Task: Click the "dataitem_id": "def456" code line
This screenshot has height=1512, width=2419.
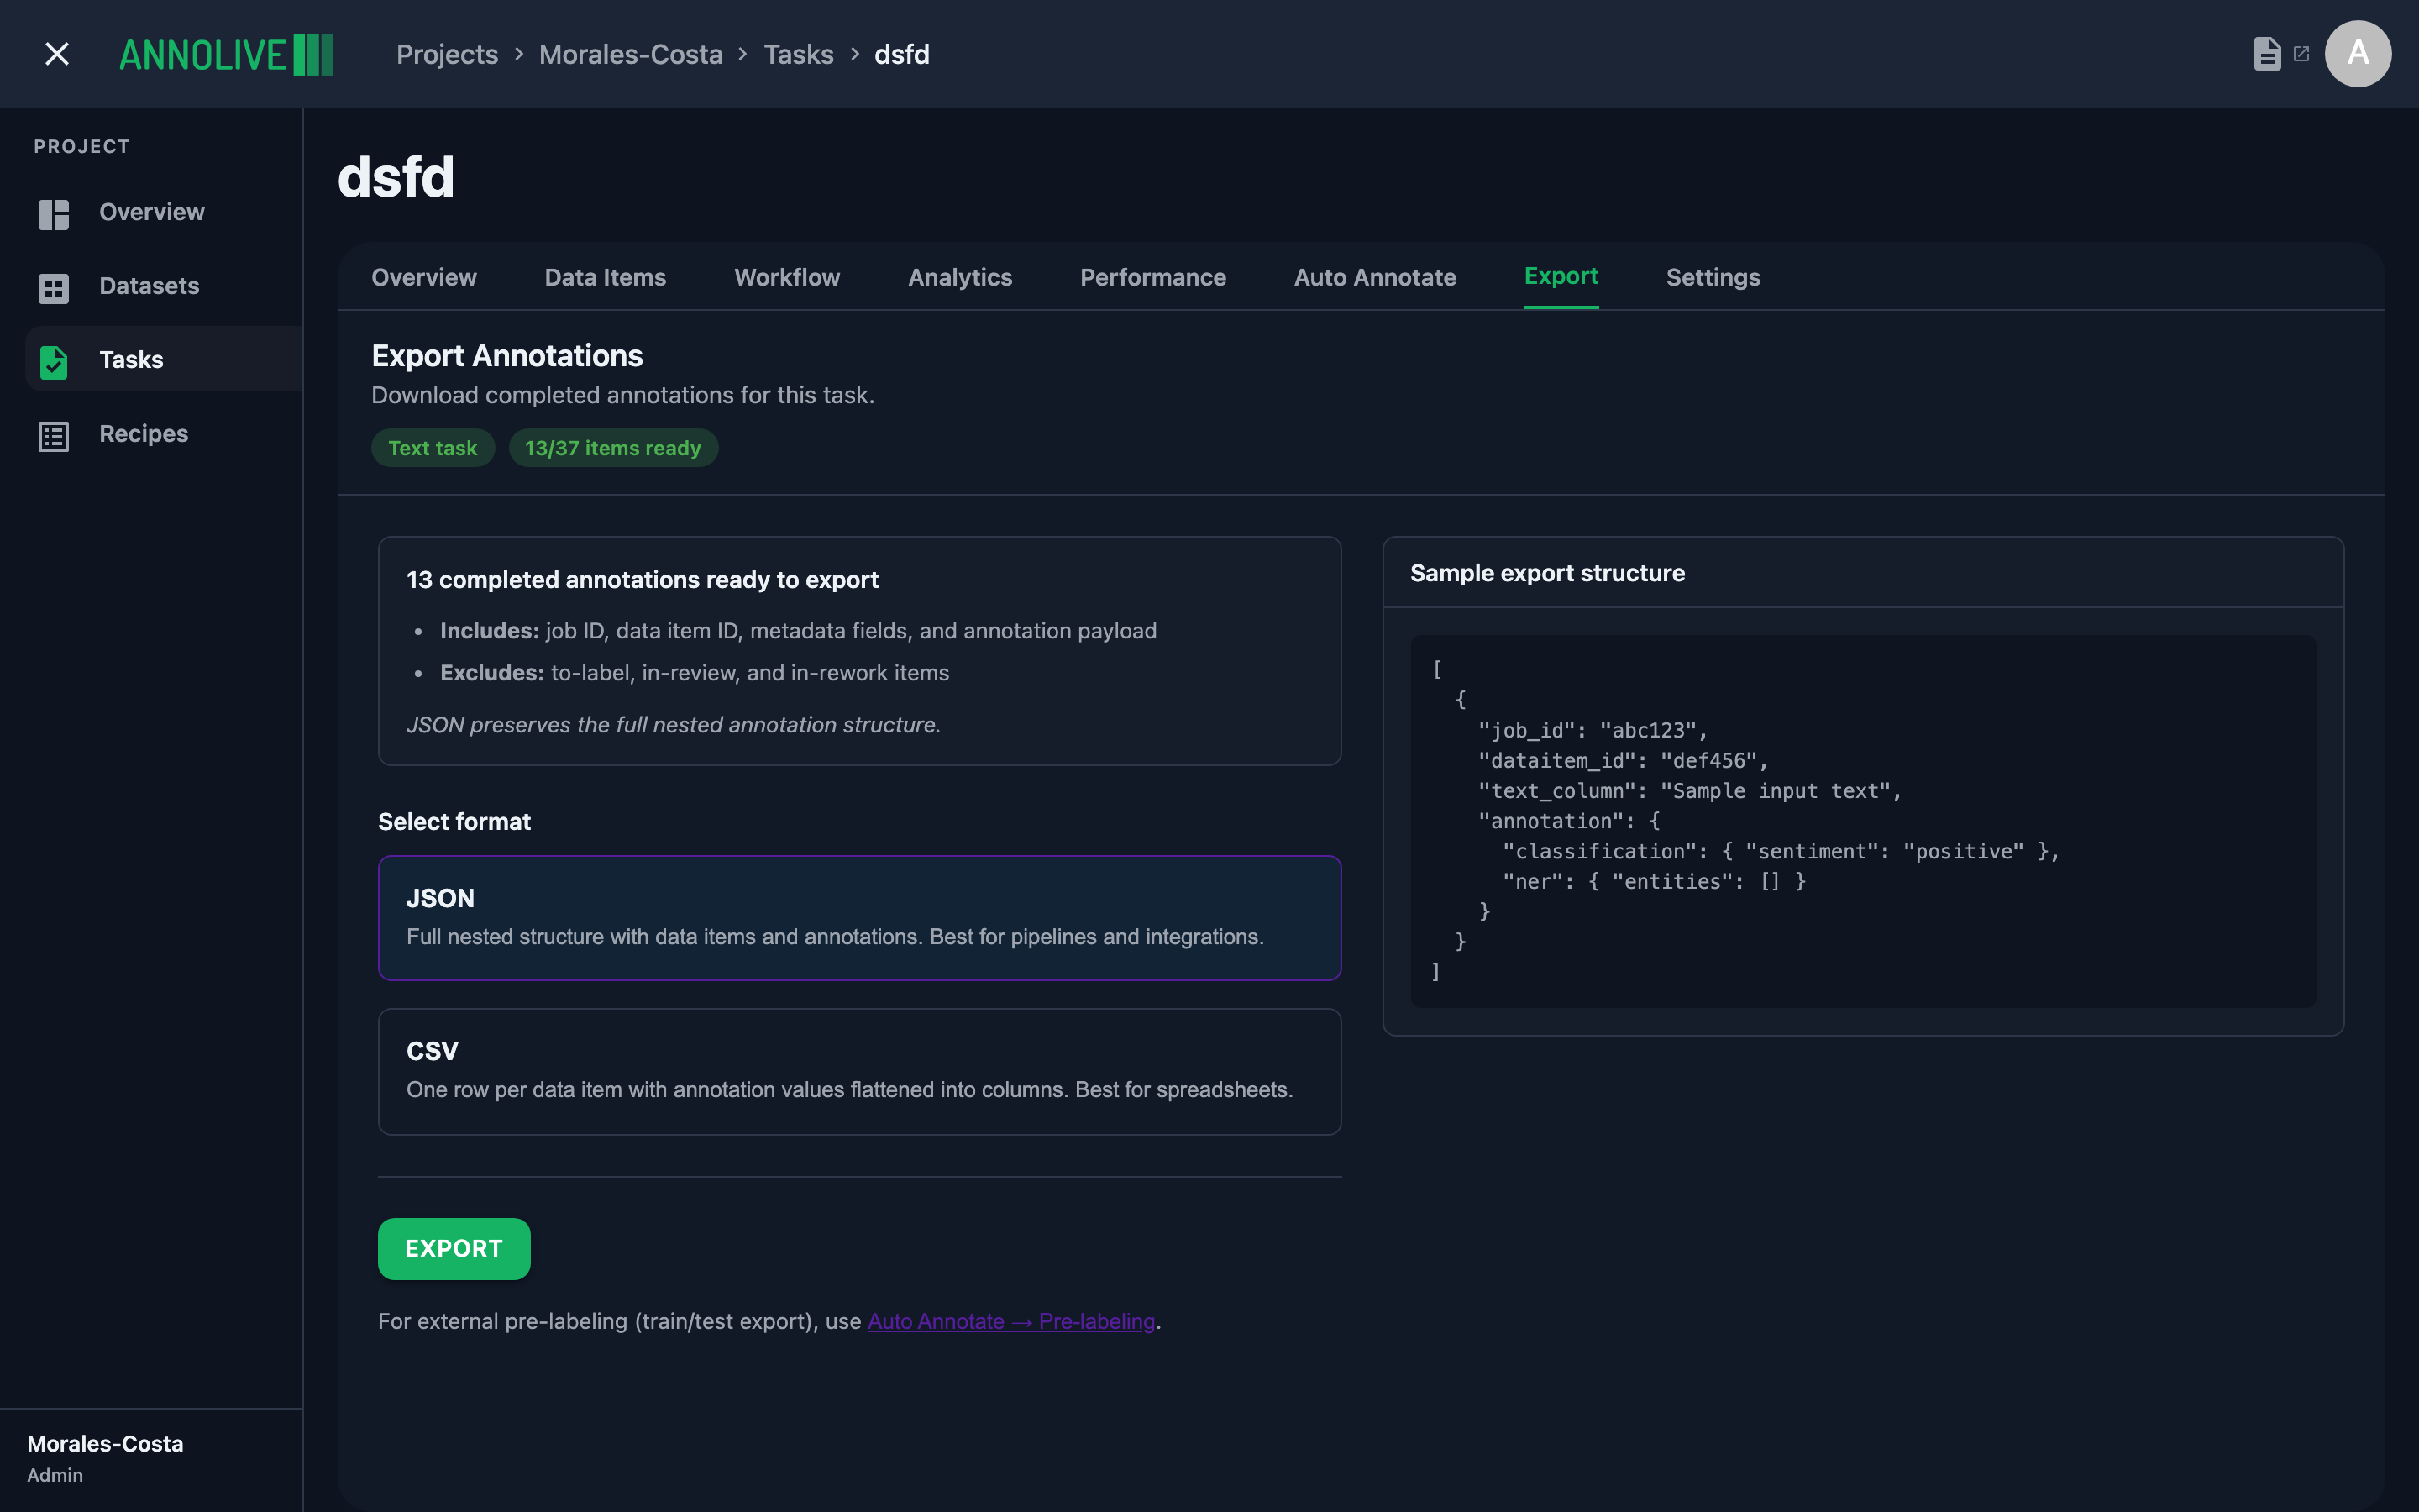Action: [1623, 761]
